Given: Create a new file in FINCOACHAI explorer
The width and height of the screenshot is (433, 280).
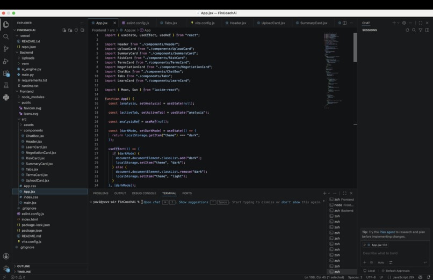Looking at the screenshot, I should pos(64,31).
